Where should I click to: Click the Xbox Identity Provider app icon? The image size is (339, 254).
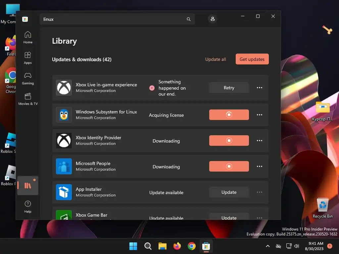(64, 141)
